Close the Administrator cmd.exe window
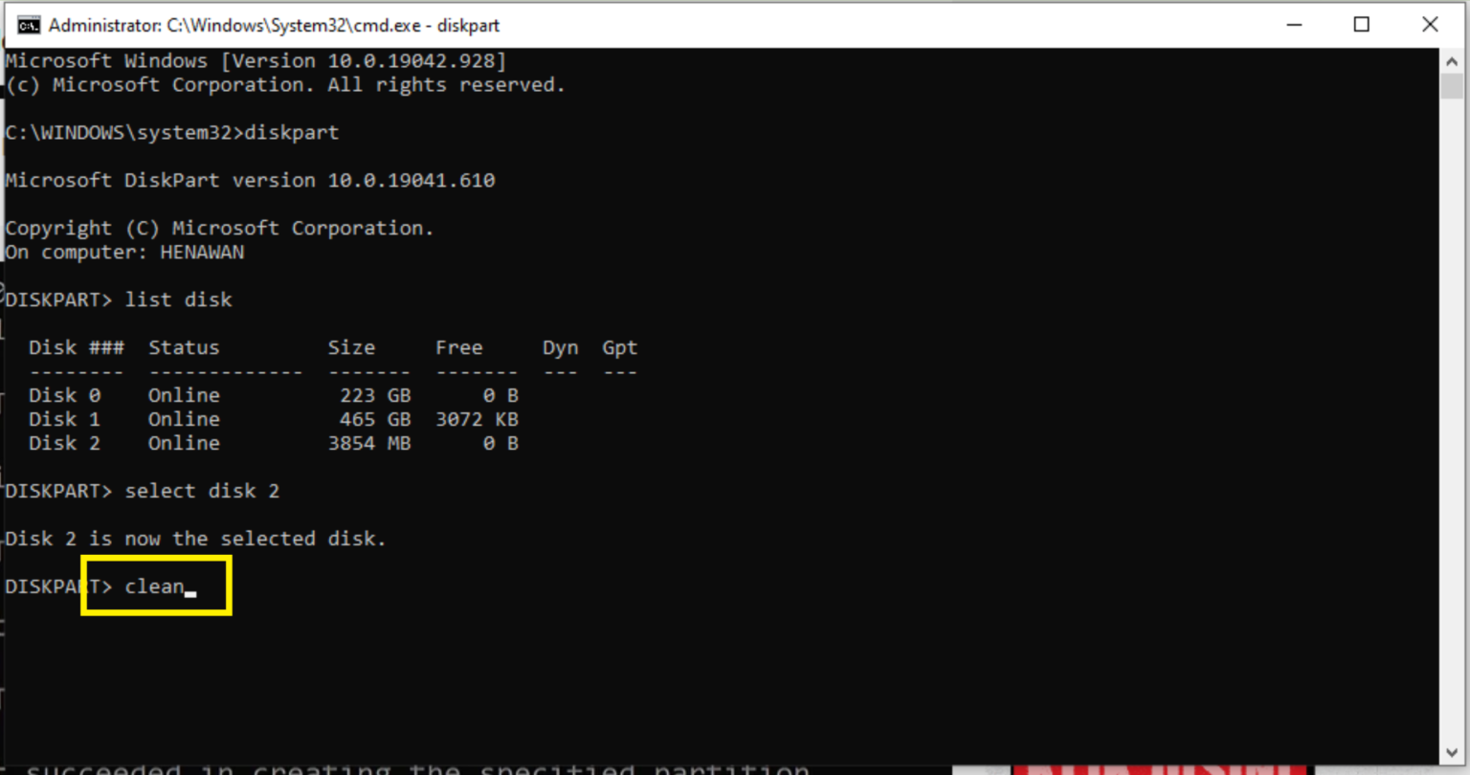This screenshot has width=1470, height=775. (1430, 25)
